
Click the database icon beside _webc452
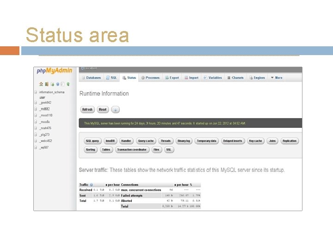click(36, 141)
